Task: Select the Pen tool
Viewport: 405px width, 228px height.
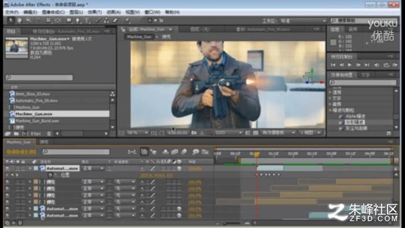Action: click(78, 20)
